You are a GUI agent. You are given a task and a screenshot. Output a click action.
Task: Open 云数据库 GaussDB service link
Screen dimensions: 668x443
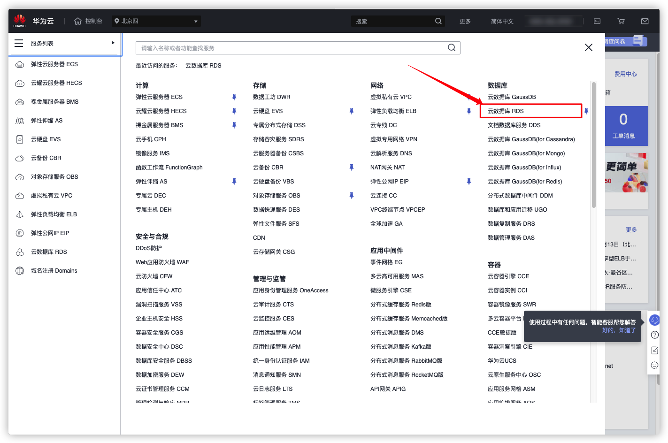(512, 97)
